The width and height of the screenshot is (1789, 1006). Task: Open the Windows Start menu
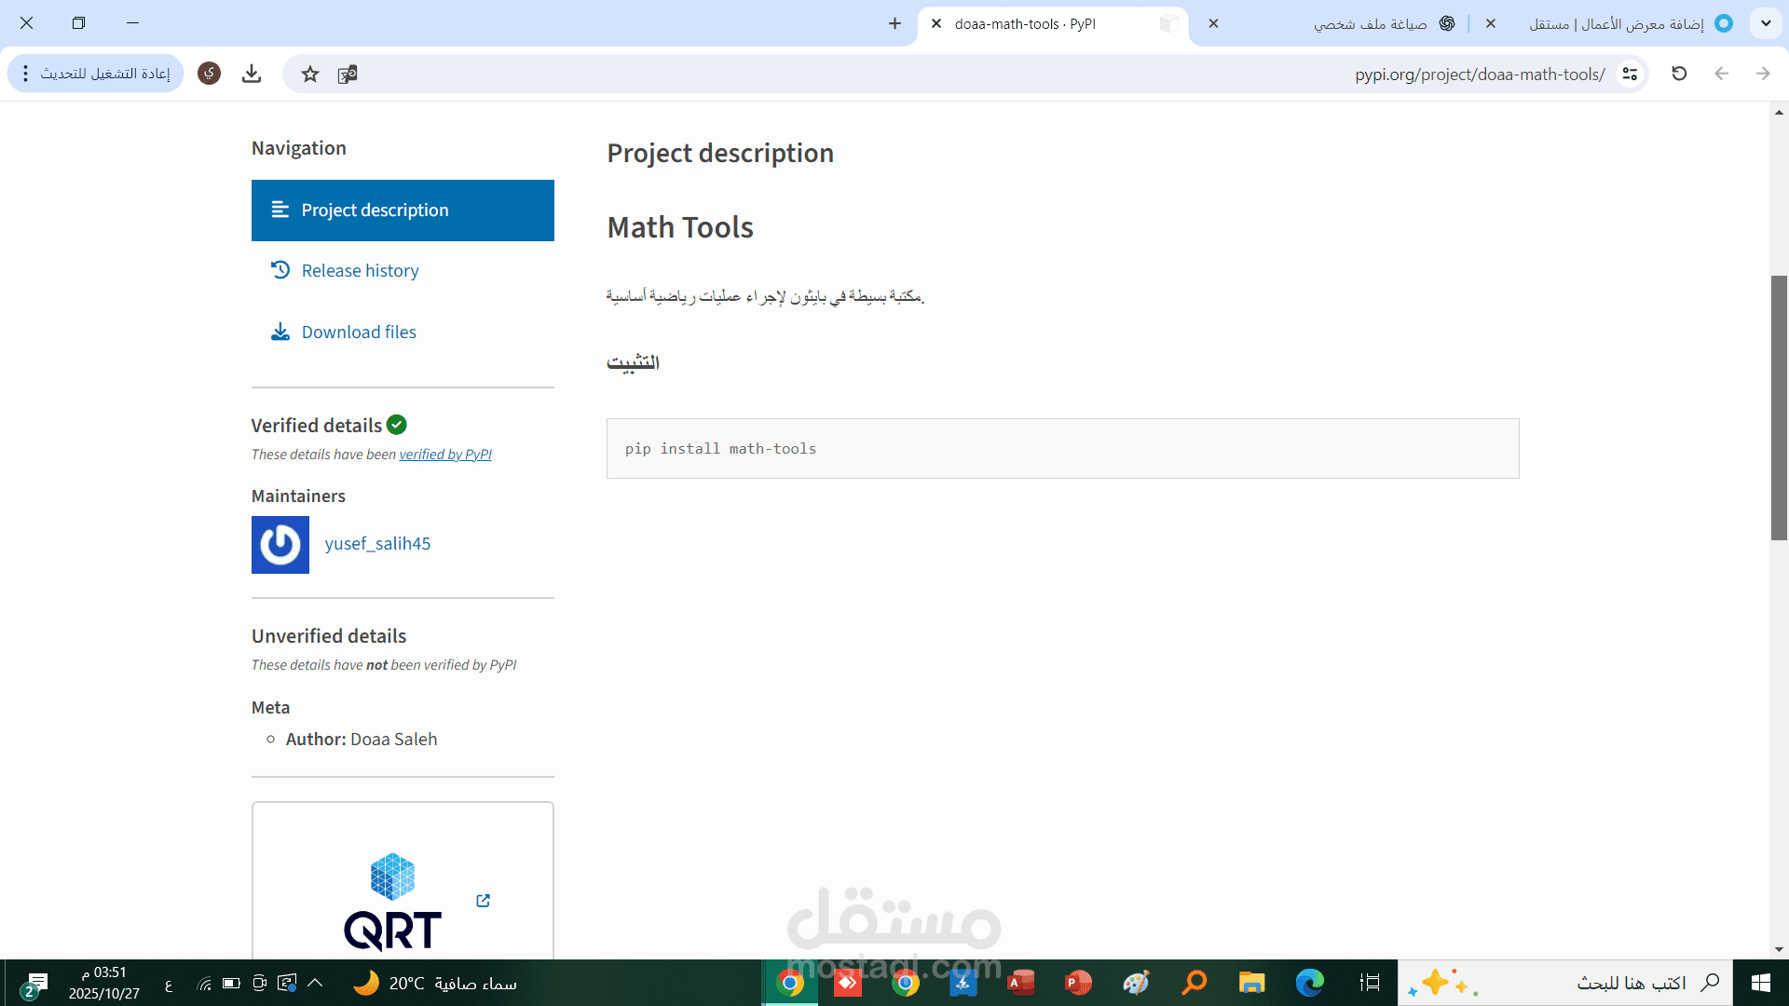pyautogui.click(x=1760, y=983)
